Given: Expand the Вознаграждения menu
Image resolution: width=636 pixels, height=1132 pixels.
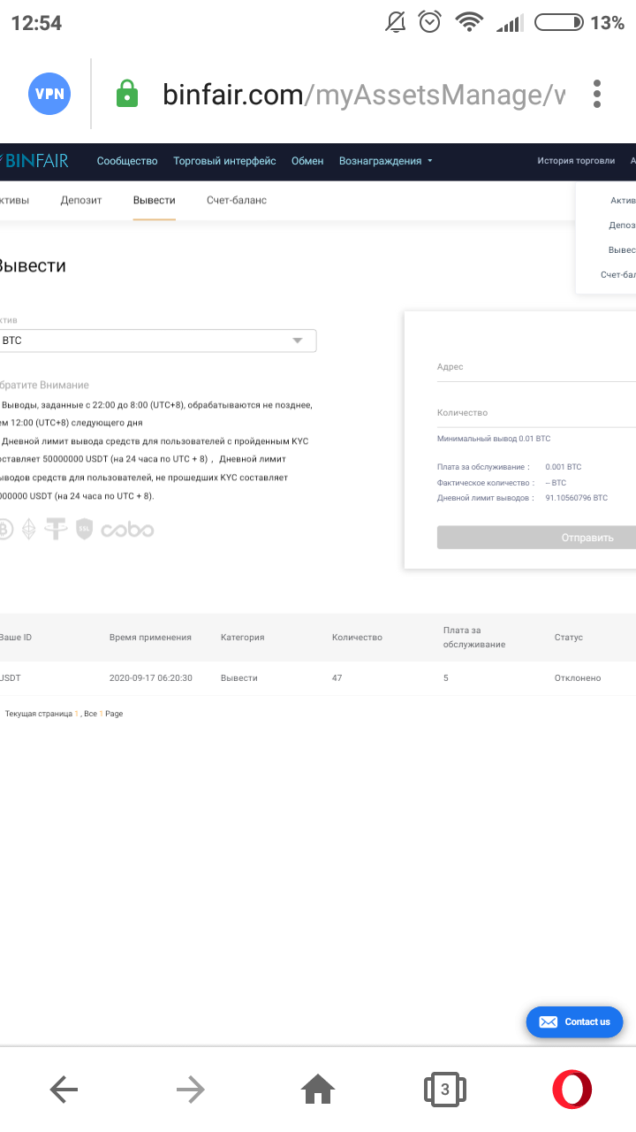Looking at the screenshot, I should (x=386, y=161).
